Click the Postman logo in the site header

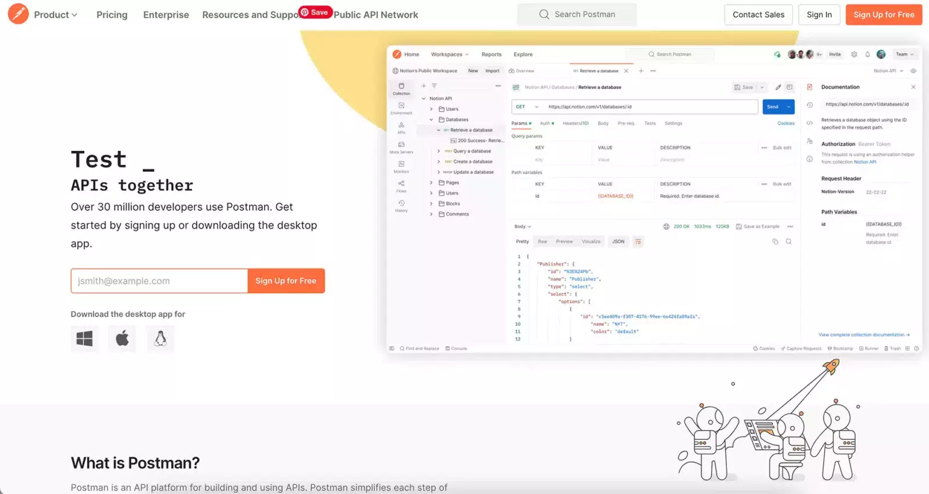point(18,14)
